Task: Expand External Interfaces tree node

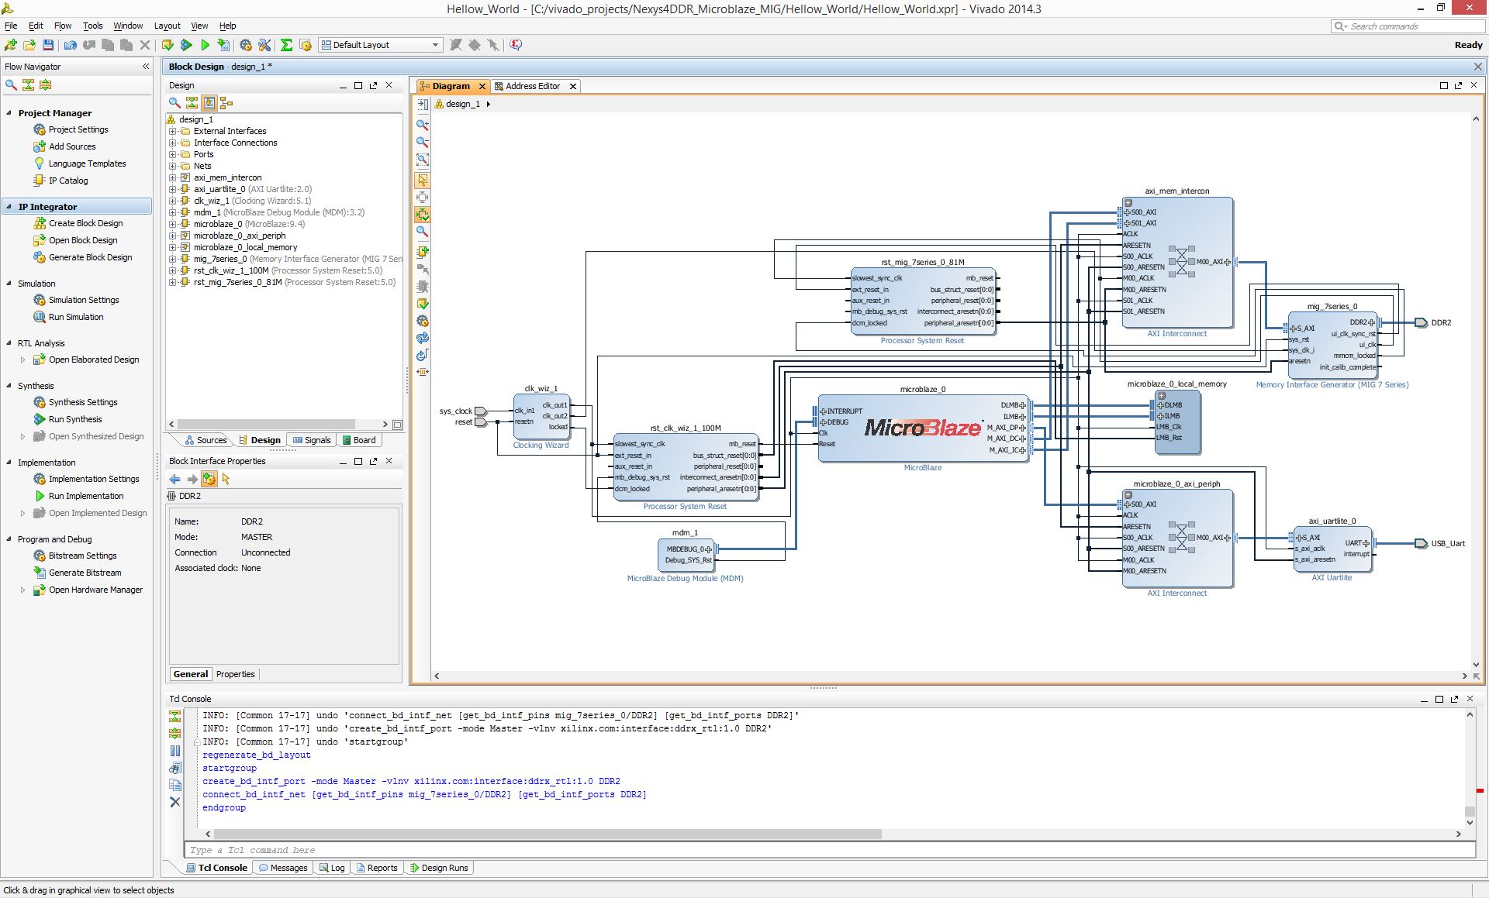Action: pyautogui.click(x=173, y=131)
